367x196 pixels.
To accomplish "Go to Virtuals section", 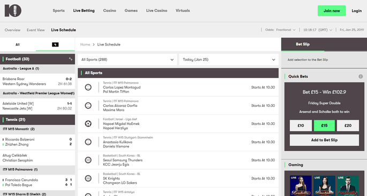I will click(183, 11).
